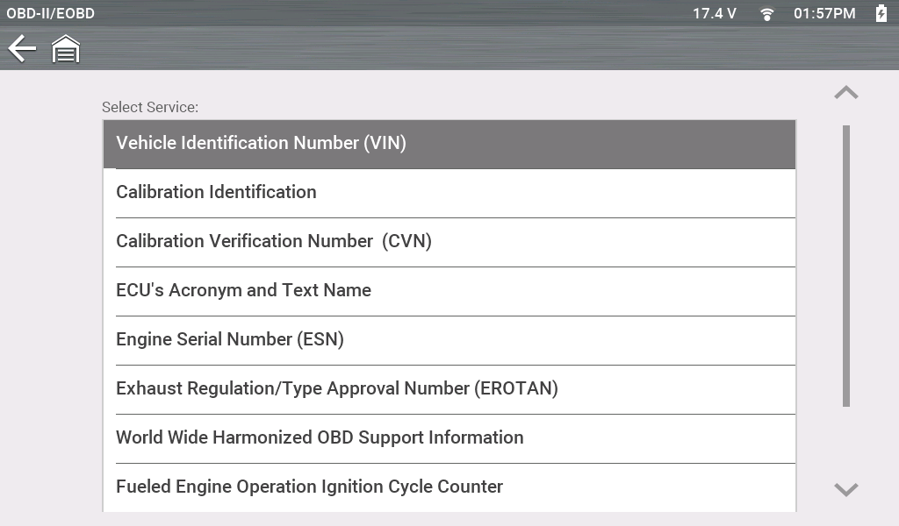Select Vehicle Identification Number (VIN)

tap(449, 144)
